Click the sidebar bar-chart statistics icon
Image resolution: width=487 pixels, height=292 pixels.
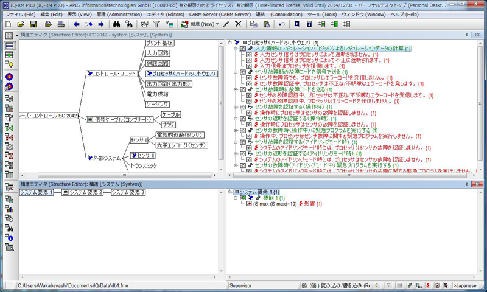pos(9,209)
